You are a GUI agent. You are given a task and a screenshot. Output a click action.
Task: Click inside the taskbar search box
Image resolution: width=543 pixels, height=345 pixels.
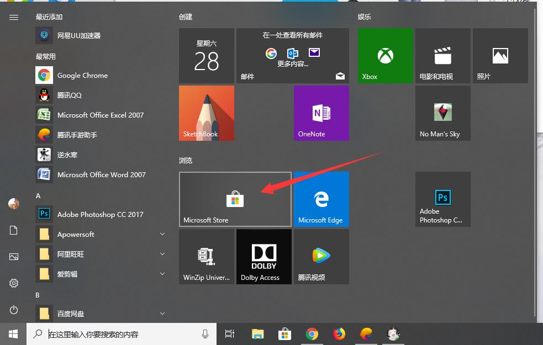[x=122, y=333]
